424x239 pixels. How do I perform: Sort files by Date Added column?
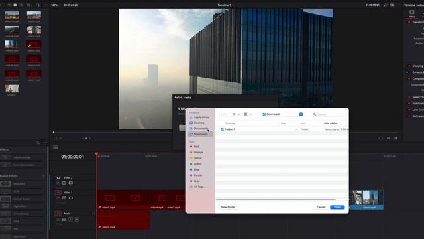(x=331, y=123)
